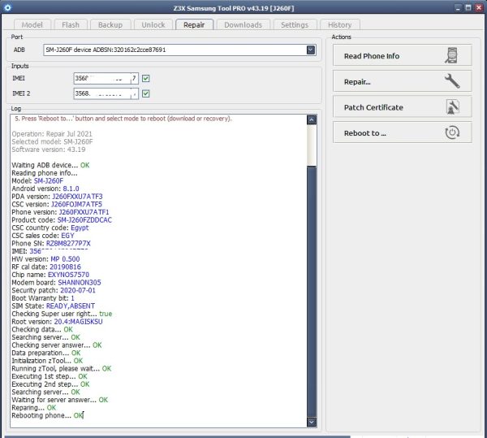Click CSC version J260FOJM7ATF5 log line
The height and width of the screenshot is (438, 487).
click(x=57, y=204)
